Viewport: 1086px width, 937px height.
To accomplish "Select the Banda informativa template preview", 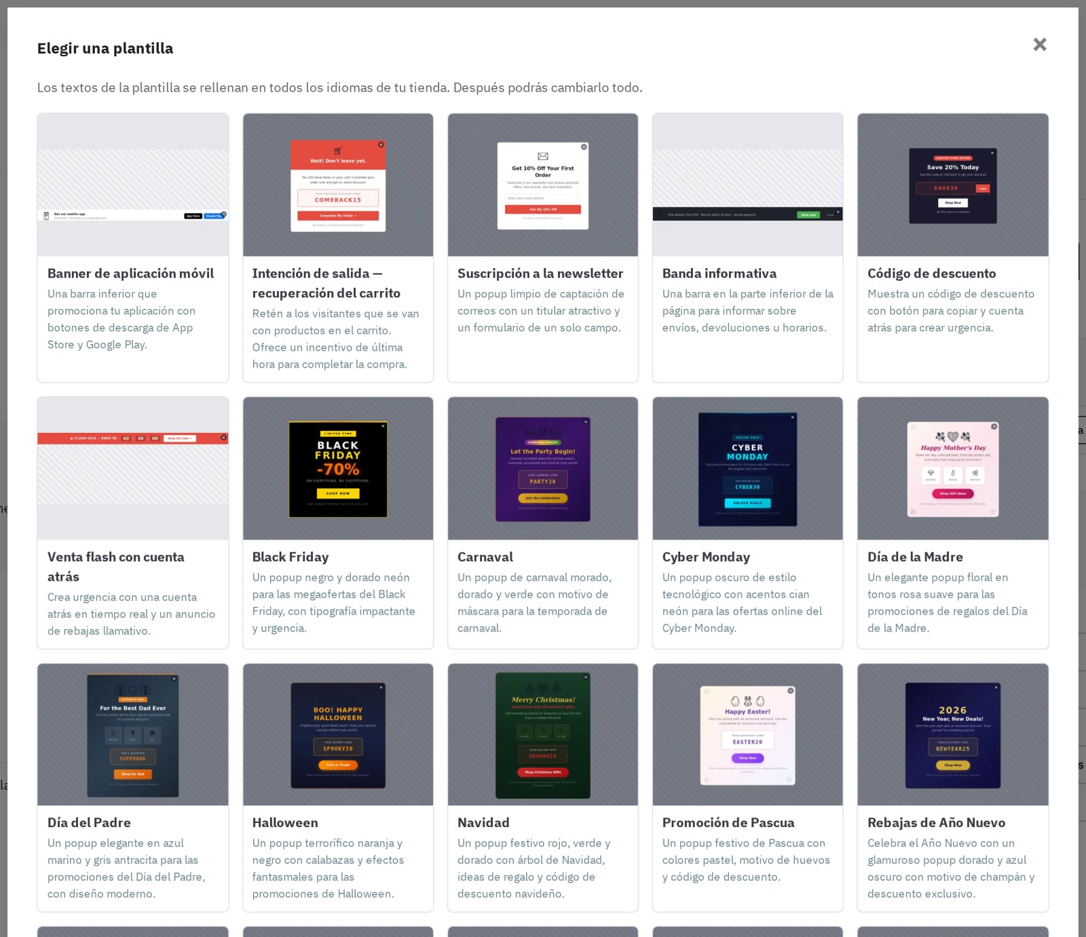I will [748, 185].
